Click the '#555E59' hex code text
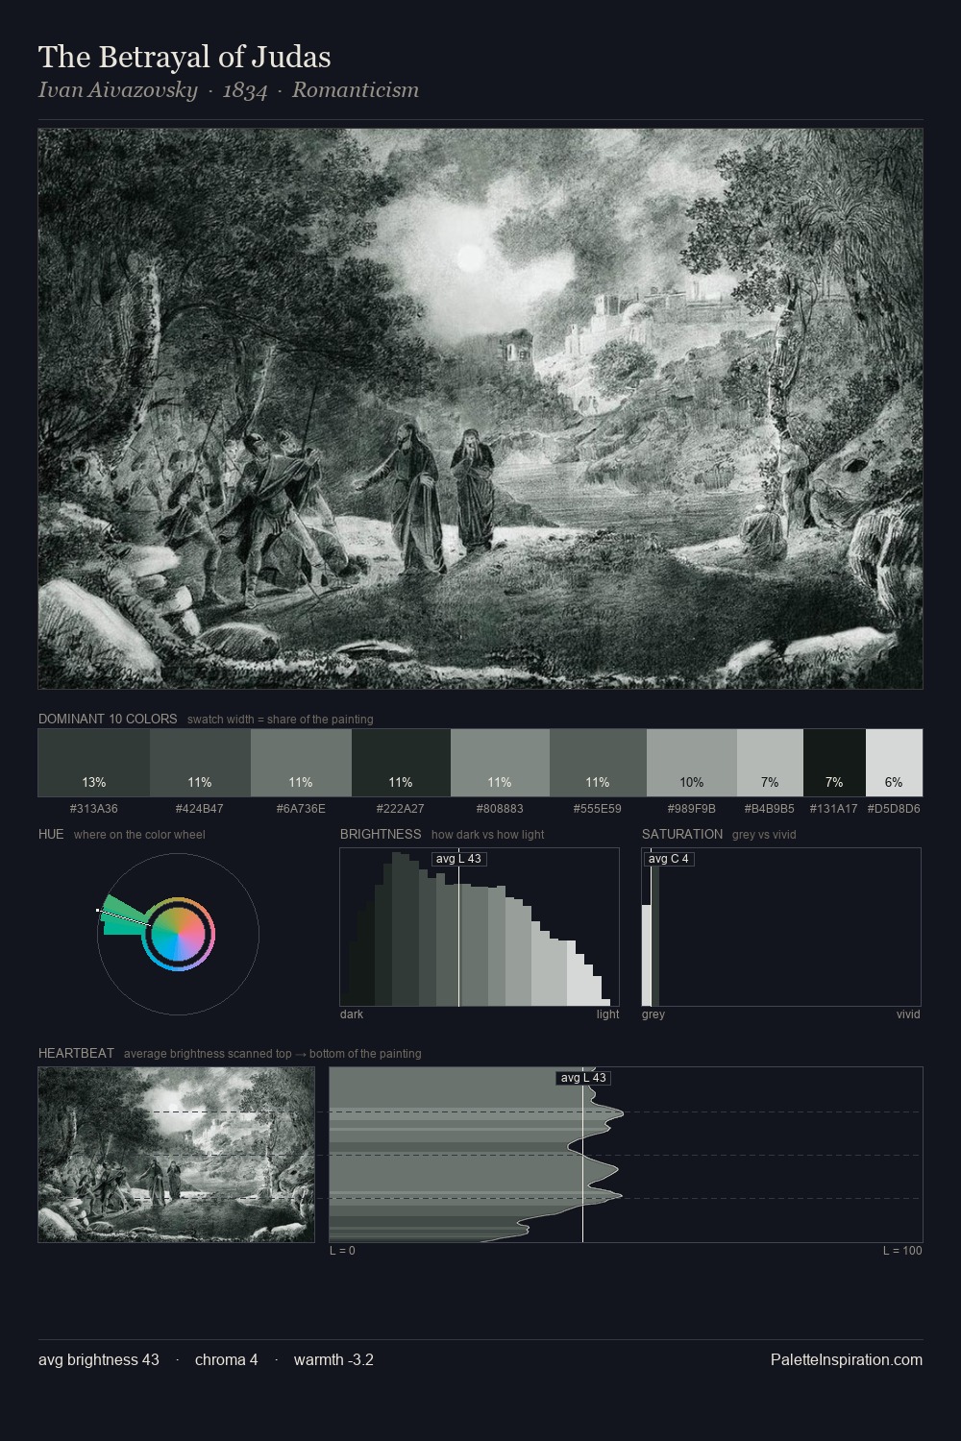The image size is (961, 1441). tap(598, 809)
